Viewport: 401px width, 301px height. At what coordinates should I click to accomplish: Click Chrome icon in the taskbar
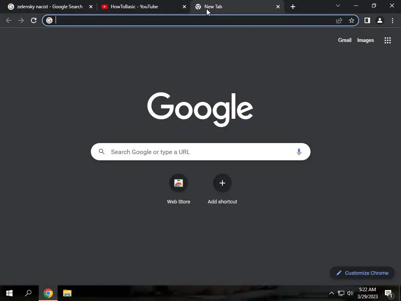tap(48, 293)
